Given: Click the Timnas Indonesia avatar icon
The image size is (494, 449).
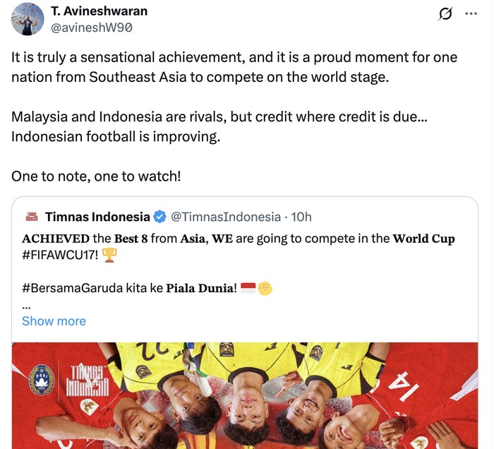Looking at the screenshot, I should pyautogui.click(x=31, y=217).
